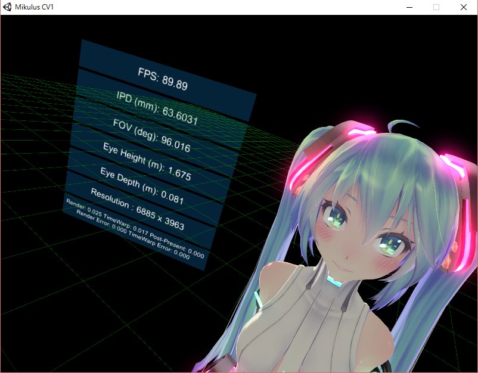Viewport: 478px width, 373px height.
Task: Minimize the Mikulus CV1 window
Action: (409, 7)
